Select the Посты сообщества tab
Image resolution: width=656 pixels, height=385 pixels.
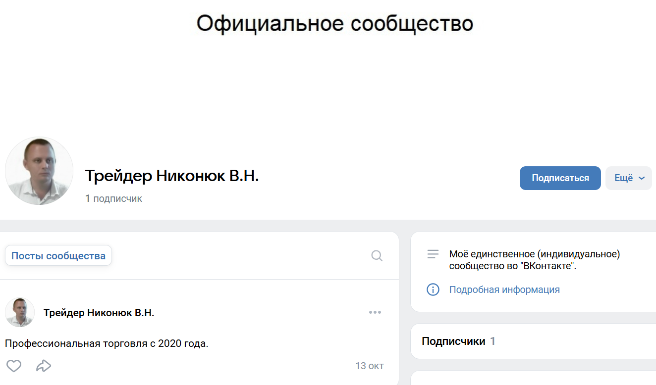click(x=58, y=255)
